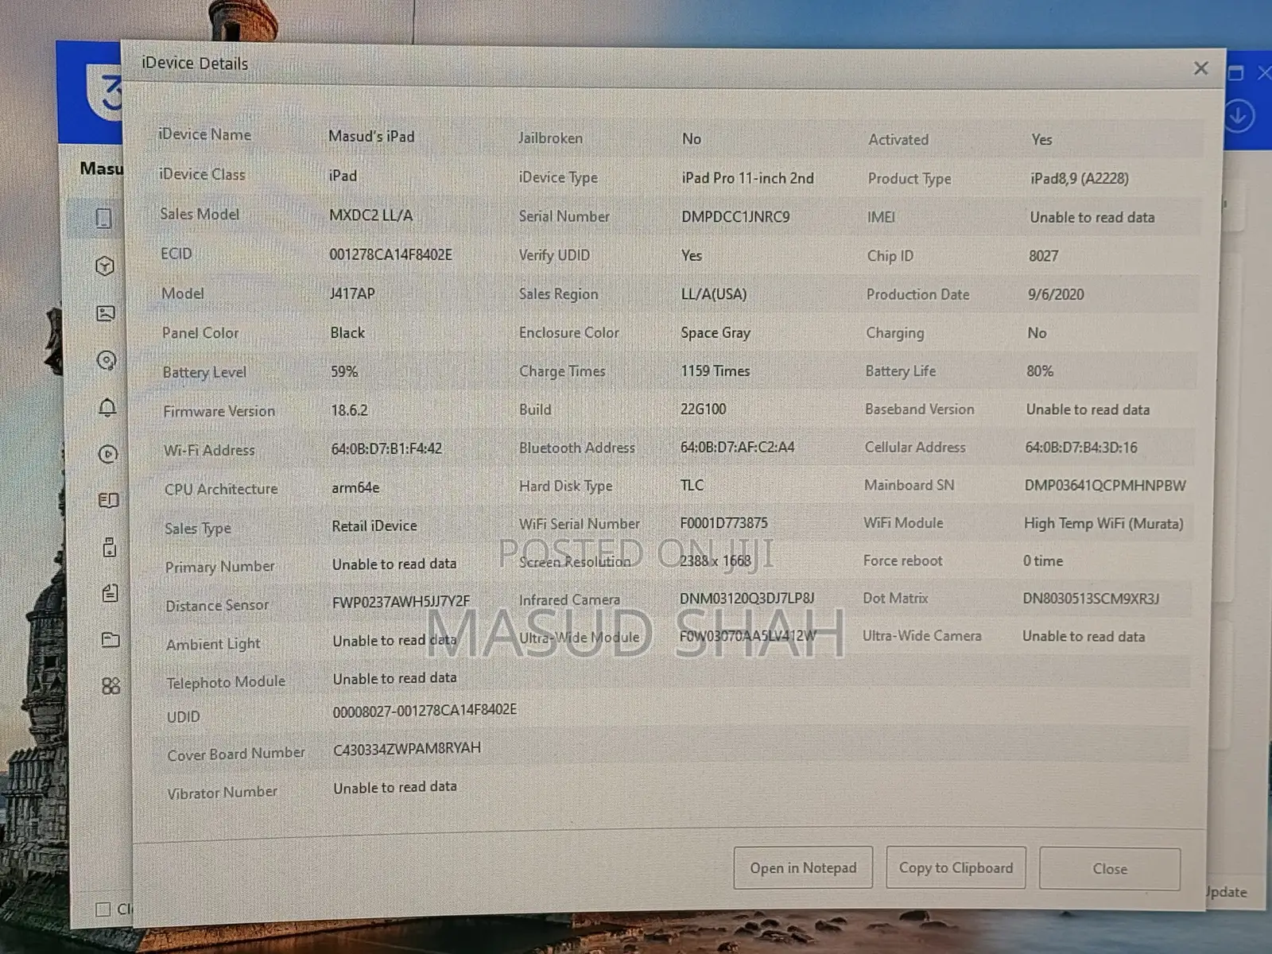
Task: Click the Open in Notepad button
Action: click(803, 868)
